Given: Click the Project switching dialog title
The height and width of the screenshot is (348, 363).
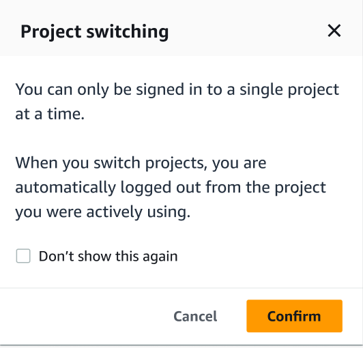Looking at the screenshot, I should [x=94, y=31].
